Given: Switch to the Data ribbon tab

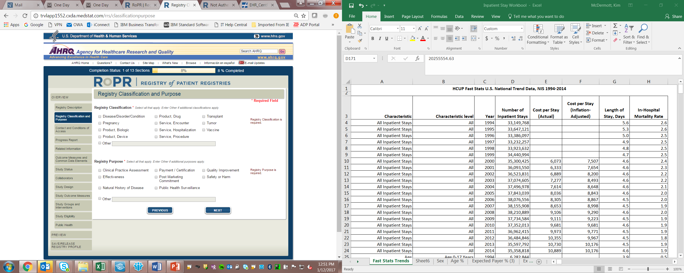Looking at the screenshot, I should pos(459,17).
